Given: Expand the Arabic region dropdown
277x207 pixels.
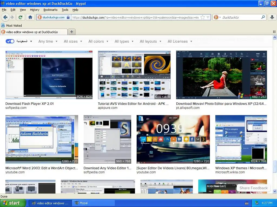Looking at the screenshot, I should 24,41.
